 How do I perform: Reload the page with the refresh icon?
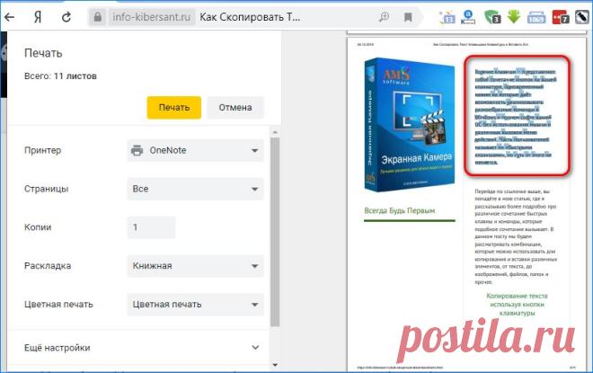pyautogui.click(x=66, y=17)
